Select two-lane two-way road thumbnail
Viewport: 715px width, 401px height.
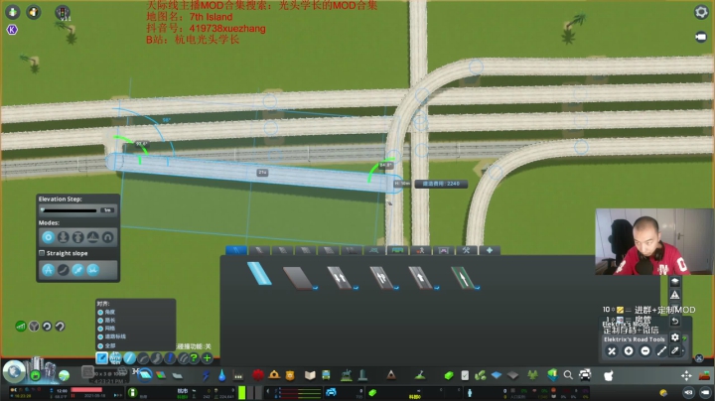tap(341, 278)
